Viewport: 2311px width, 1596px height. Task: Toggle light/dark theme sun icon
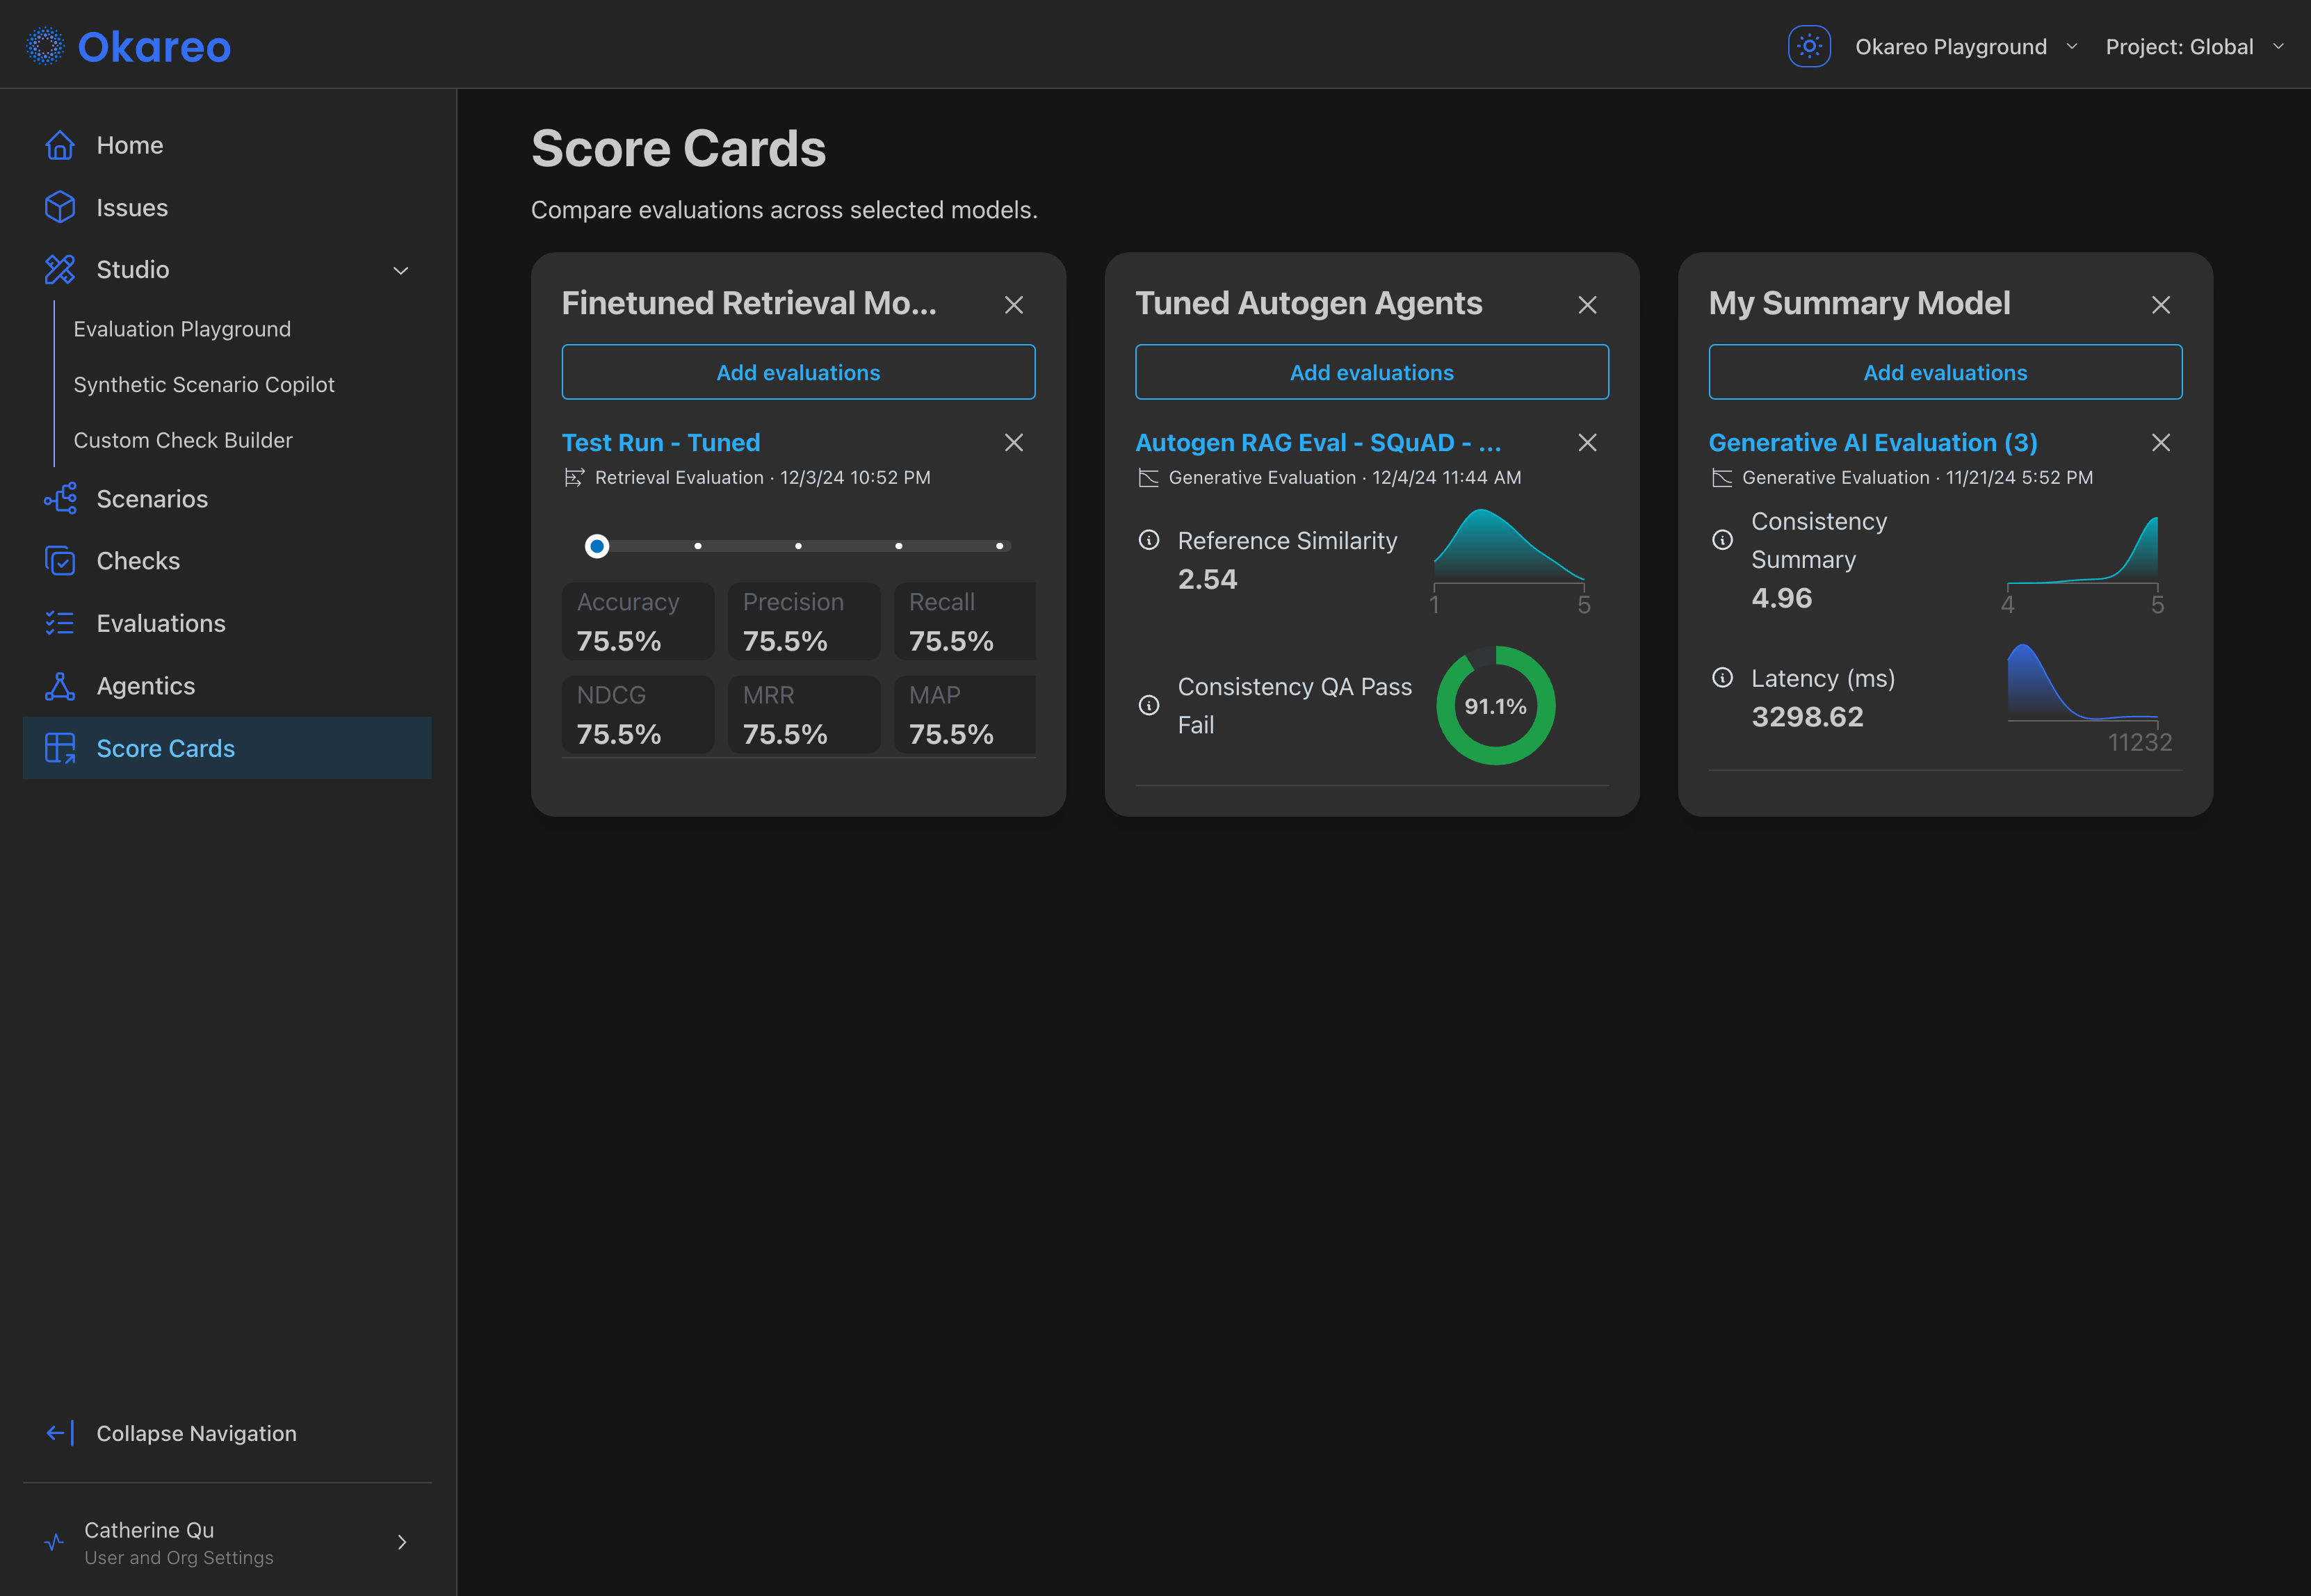[x=1808, y=47]
